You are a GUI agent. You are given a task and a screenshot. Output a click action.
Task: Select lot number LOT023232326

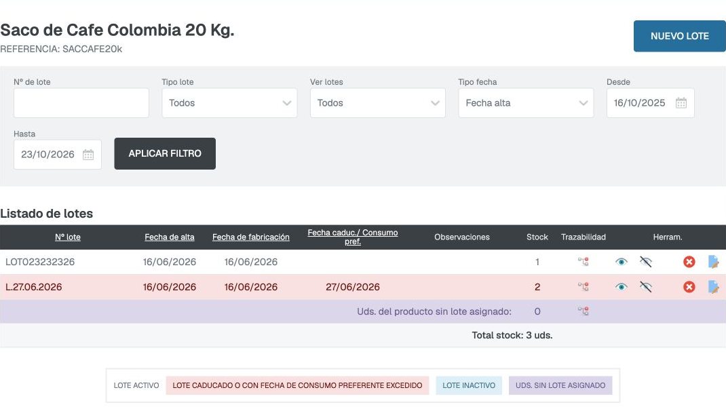(x=40, y=262)
